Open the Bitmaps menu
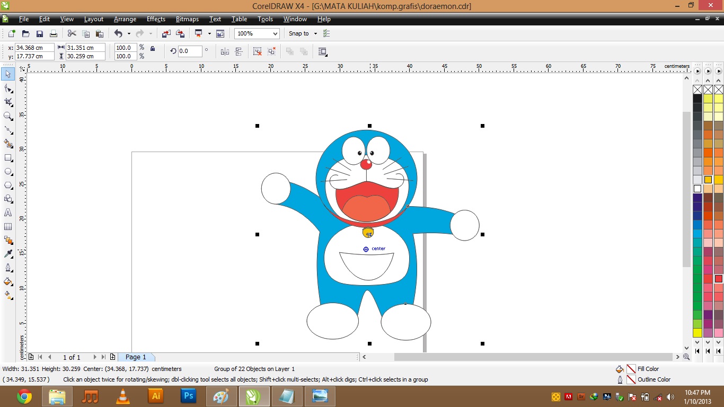The width and height of the screenshot is (724, 407). tap(187, 19)
